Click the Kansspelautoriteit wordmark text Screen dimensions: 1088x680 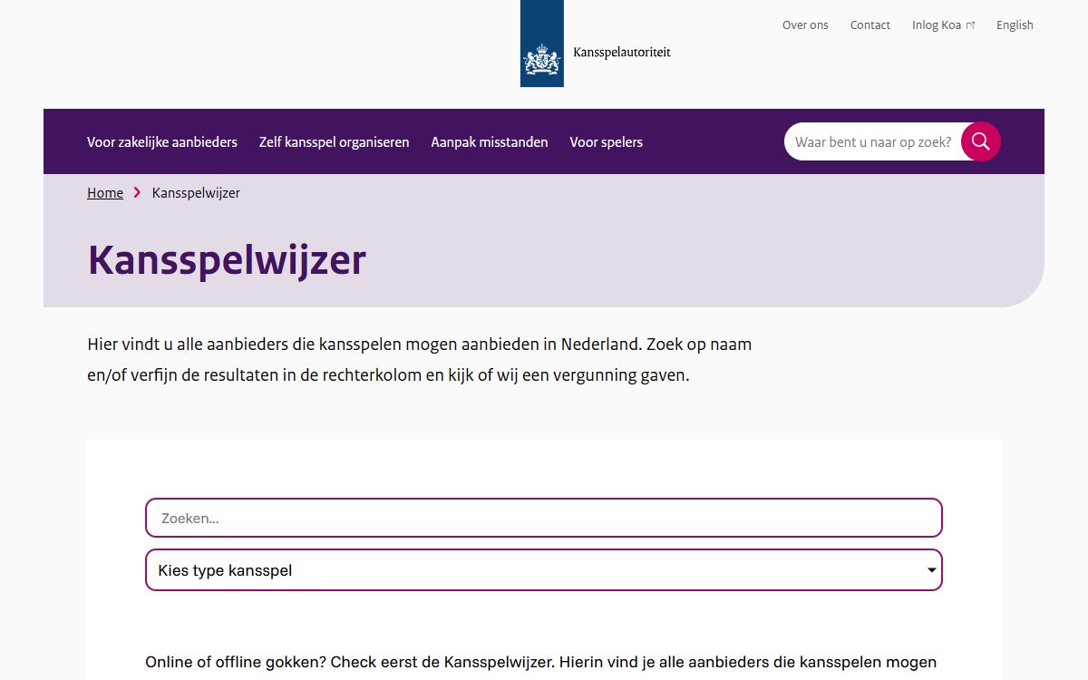622,53
